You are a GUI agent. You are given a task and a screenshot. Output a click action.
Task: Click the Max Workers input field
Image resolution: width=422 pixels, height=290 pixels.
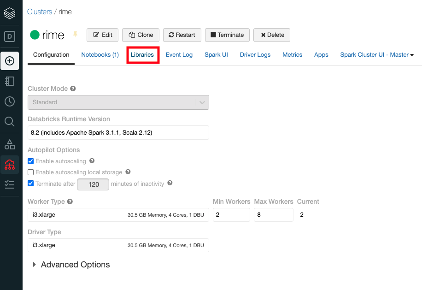coord(274,215)
